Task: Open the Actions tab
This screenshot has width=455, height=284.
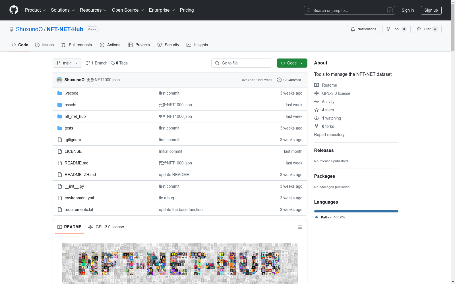Action: (x=110, y=45)
